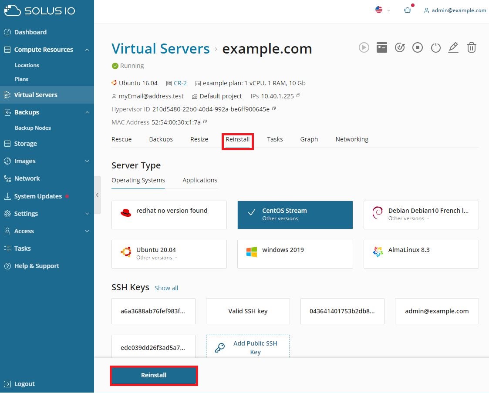489x393 pixels.
Task: Select the Applications tab
Action: [200, 181]
